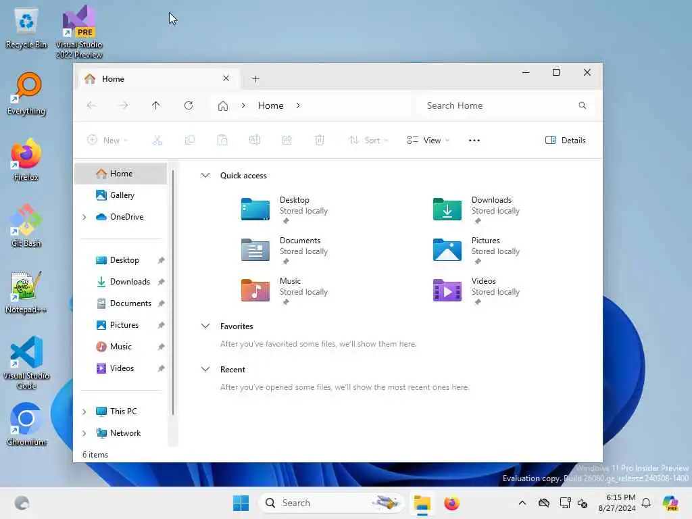Viewport: 692px width, 519px height.
Task: Open Firefox from the taskbar
Action: (x=452, y=503)
